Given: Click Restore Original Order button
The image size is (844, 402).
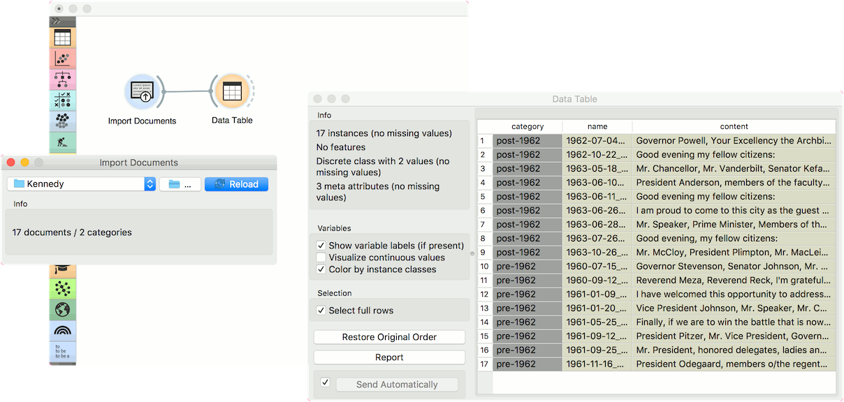Looking at the screenshot, I should point(389,337).
